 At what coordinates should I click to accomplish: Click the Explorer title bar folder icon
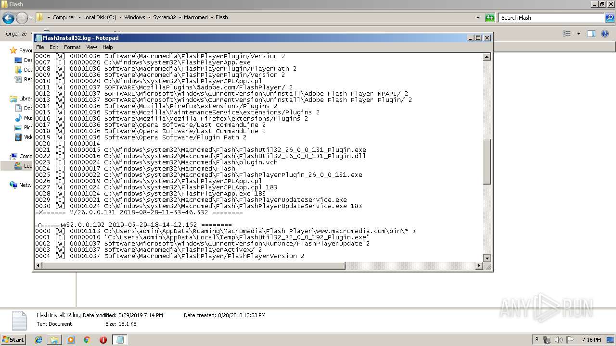point(4,4)
